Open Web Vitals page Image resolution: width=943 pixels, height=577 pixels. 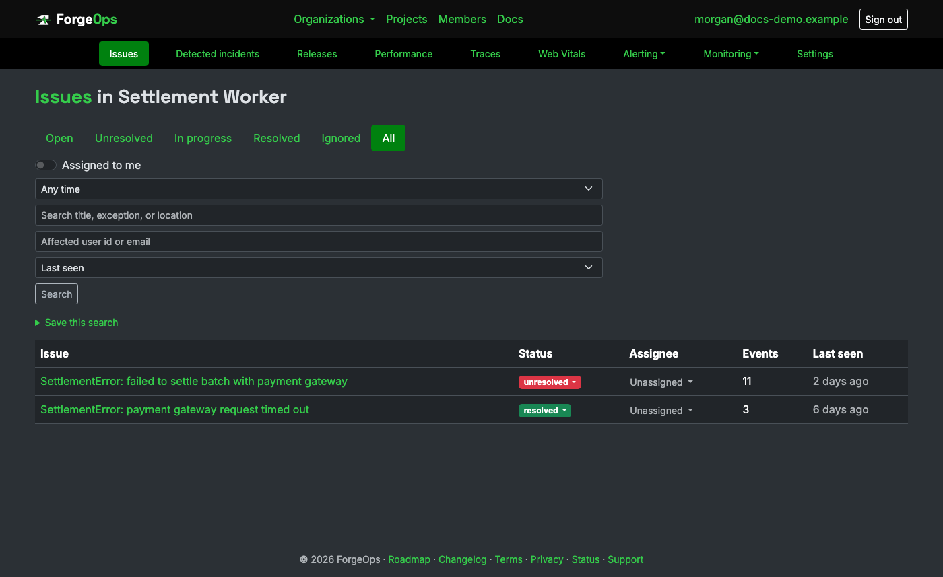point(562,54)
